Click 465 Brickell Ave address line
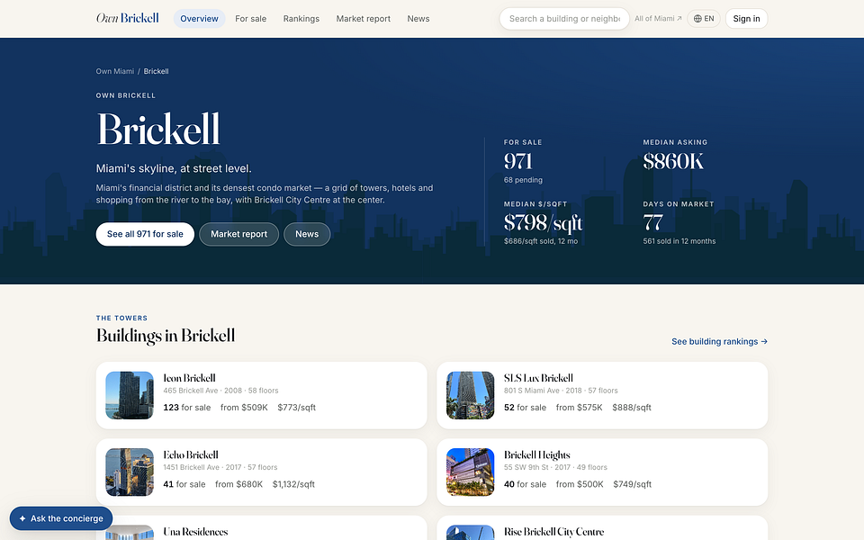 [220, 391]
